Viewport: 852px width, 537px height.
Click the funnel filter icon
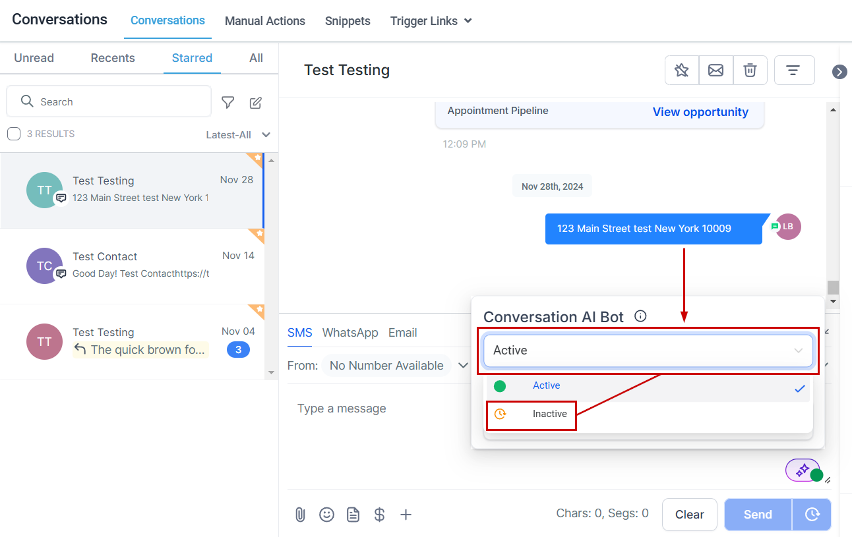pos(228,102)
